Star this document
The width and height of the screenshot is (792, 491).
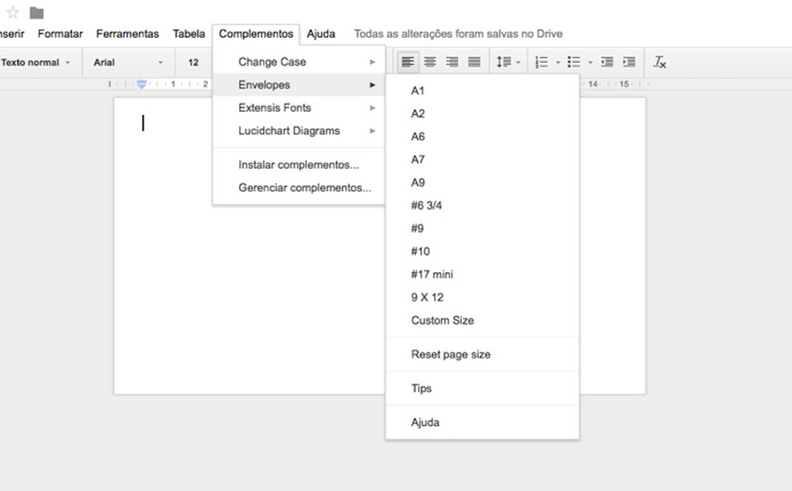[12, 13]
